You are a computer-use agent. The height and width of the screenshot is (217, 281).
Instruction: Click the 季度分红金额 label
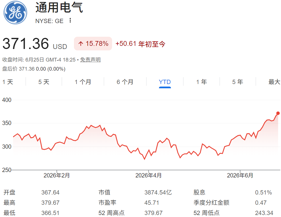tap(211, 203)
